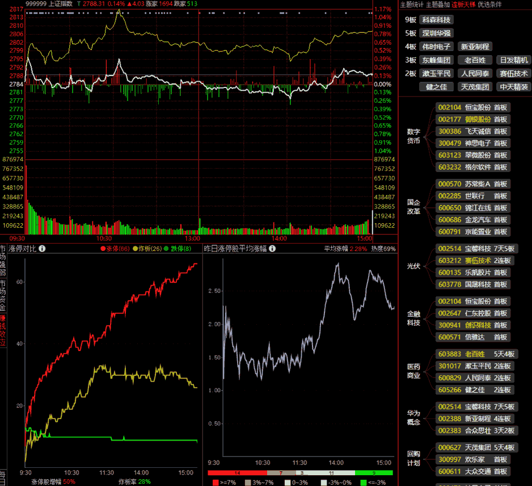Click the info icon beside 昨日涨停股平均涨幅

click(272, 249)
